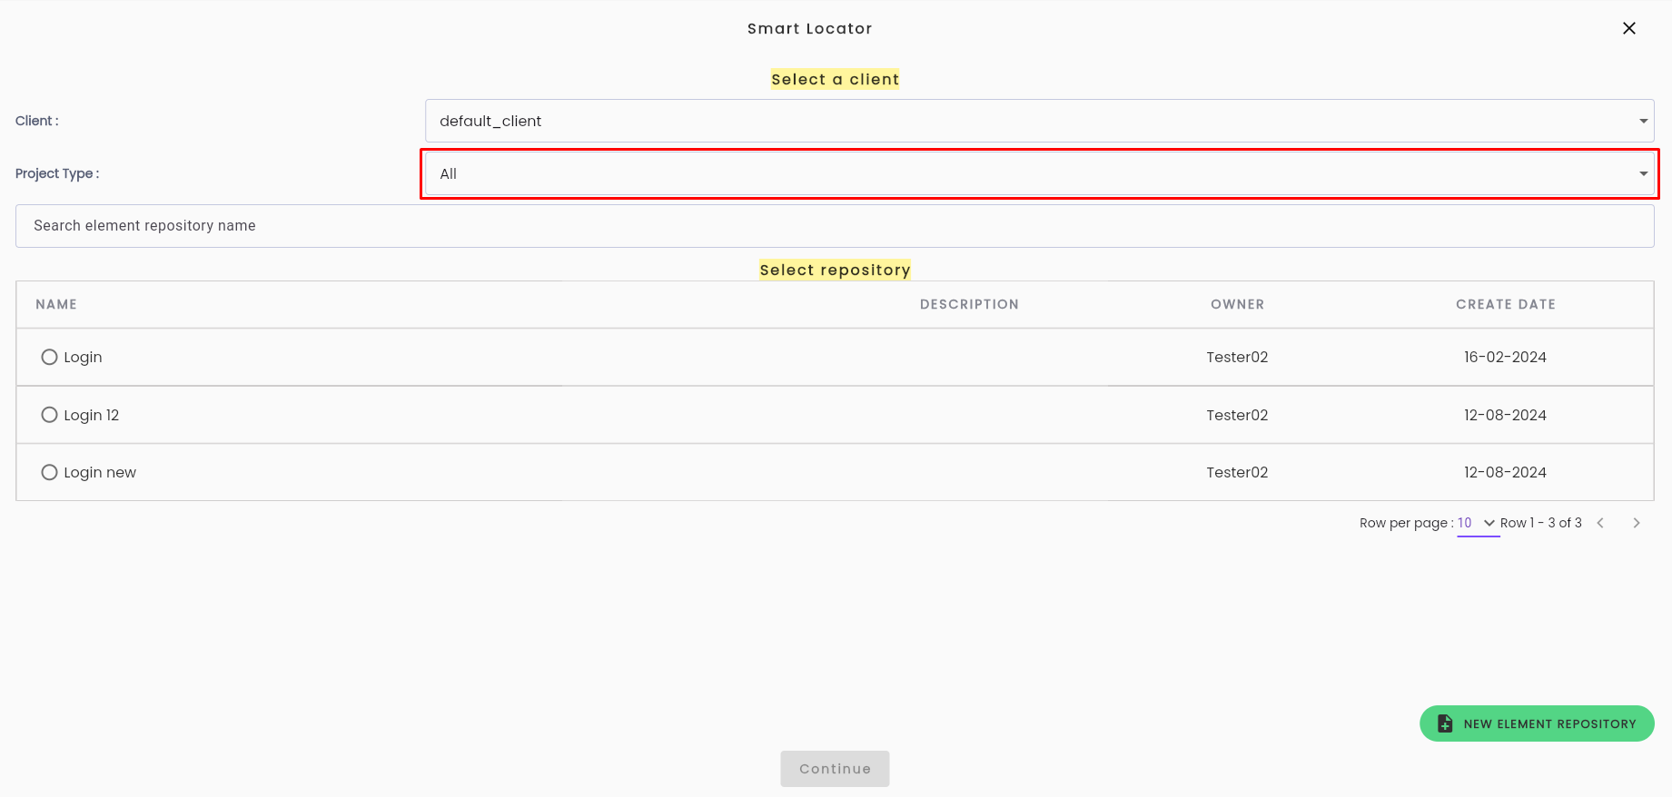
Task: Click the OWNER column header
Action: click(1237, 304)
